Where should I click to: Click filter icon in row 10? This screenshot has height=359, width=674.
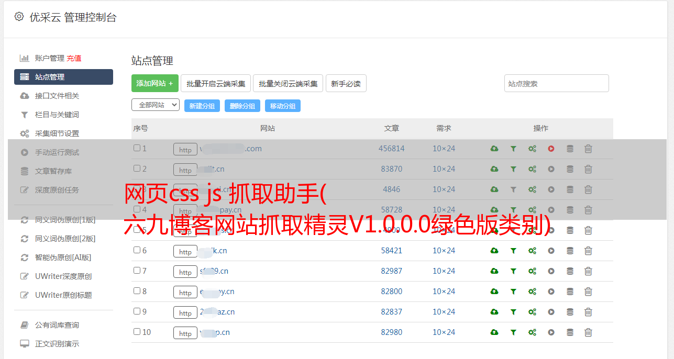tap(513, 332)
